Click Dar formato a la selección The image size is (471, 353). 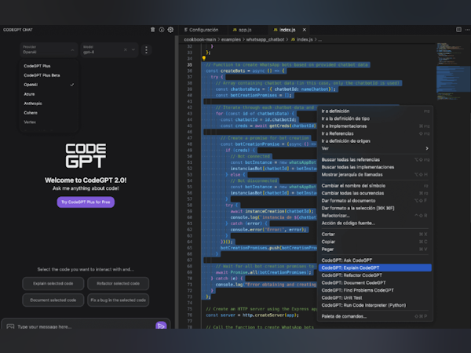(375, 208)
